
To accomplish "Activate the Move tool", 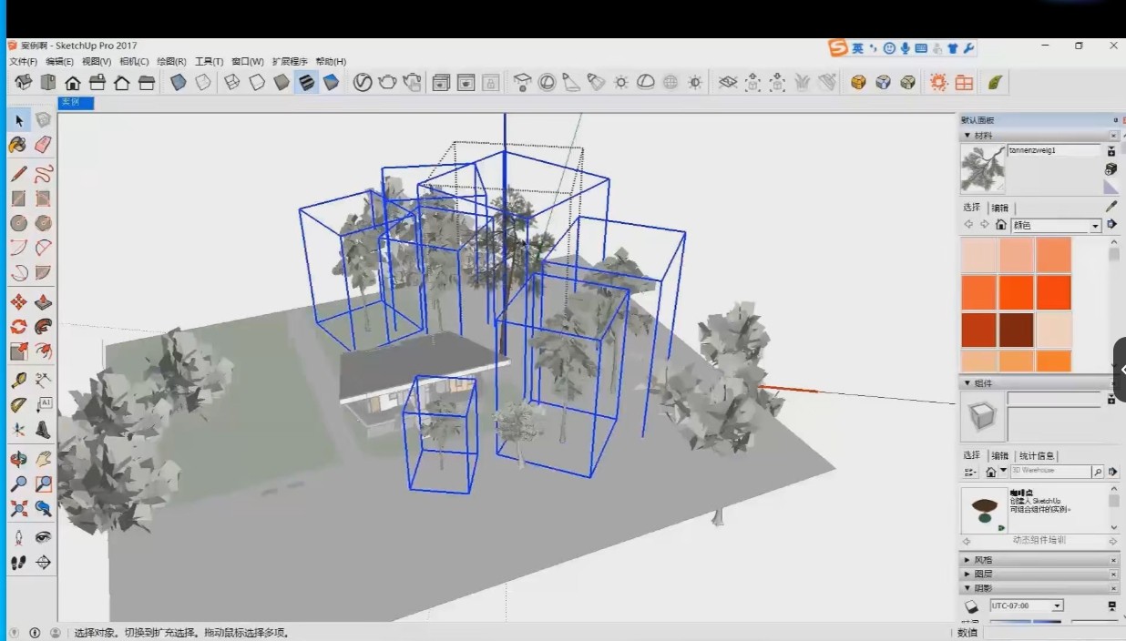I will point(18,302).
